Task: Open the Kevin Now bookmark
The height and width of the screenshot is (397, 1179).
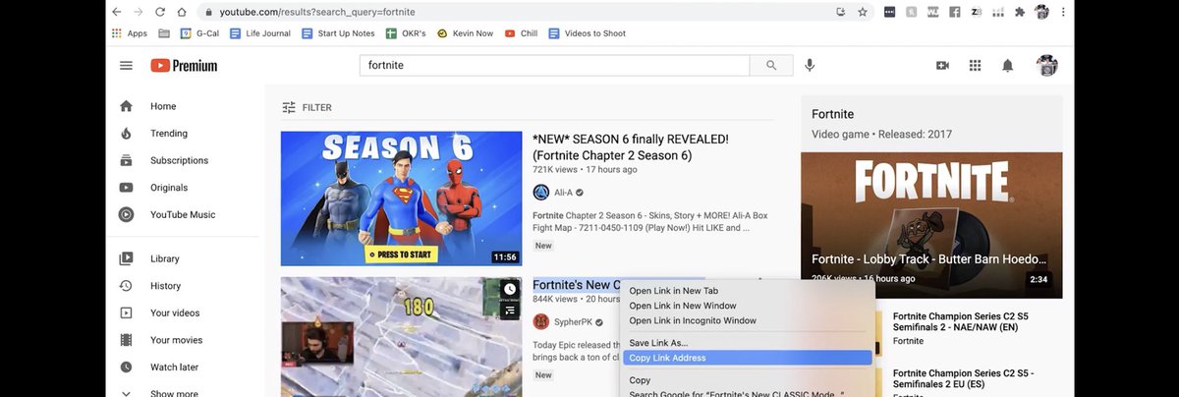Action: [466, 32]
